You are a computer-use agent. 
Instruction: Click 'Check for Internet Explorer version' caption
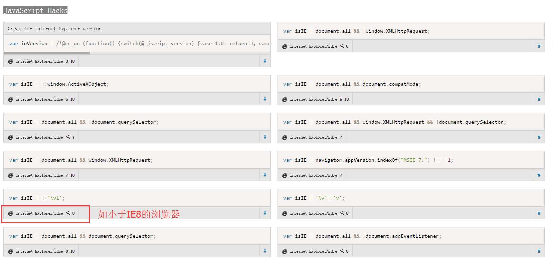click(55, 29)
